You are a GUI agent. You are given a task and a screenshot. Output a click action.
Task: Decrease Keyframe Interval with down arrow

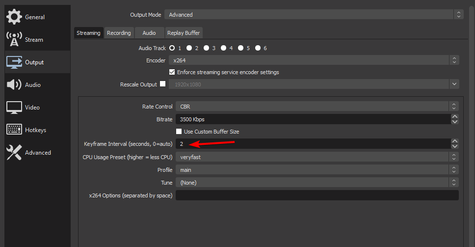click(x=455, y=146)
